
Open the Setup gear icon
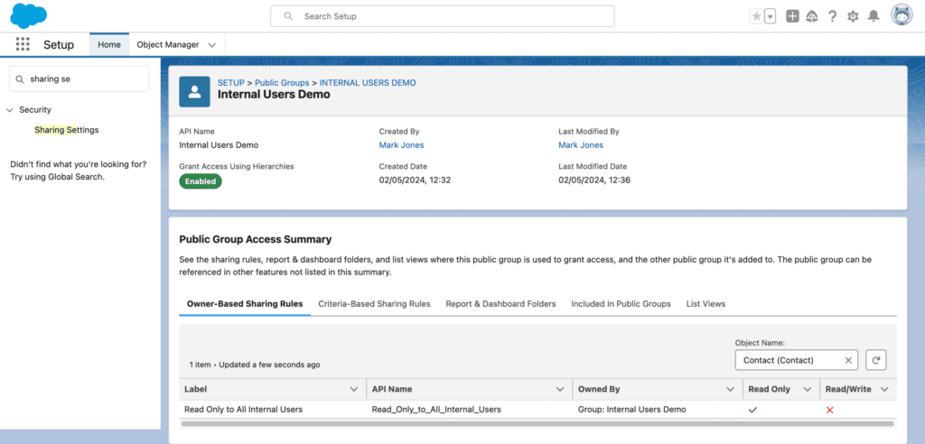click(853, 16)
